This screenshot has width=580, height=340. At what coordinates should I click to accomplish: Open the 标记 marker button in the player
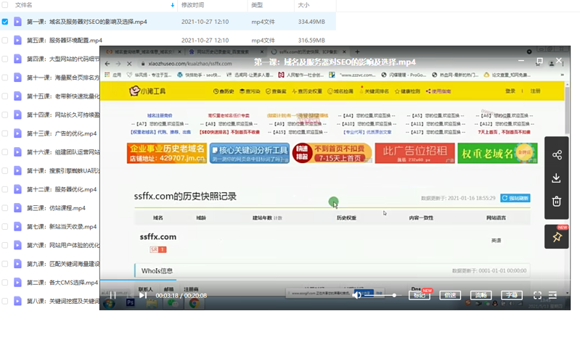tap(420, 295)
